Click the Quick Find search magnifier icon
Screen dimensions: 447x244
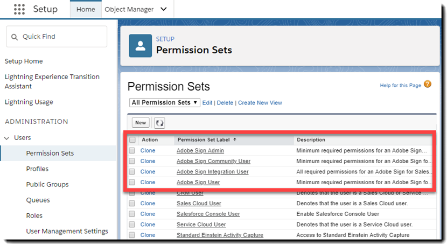[x=15, y=37]
